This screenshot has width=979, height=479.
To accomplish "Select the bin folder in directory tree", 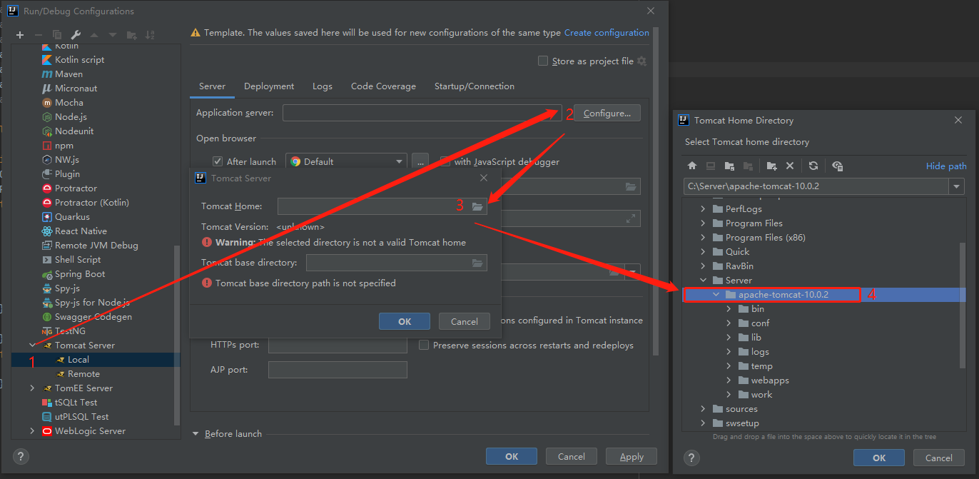I will coord(758,309).
